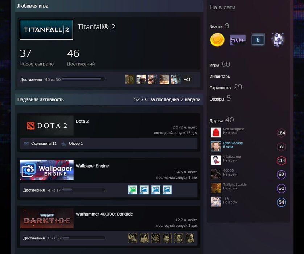Open Warhammer 40,000: Darktide title link
Screen dimensions: 304x254
[x=104, y=214]
